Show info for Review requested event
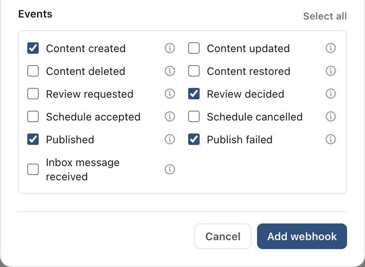Image resolution: width=365 pixels, height=267 pixels. tap(170, 94)
